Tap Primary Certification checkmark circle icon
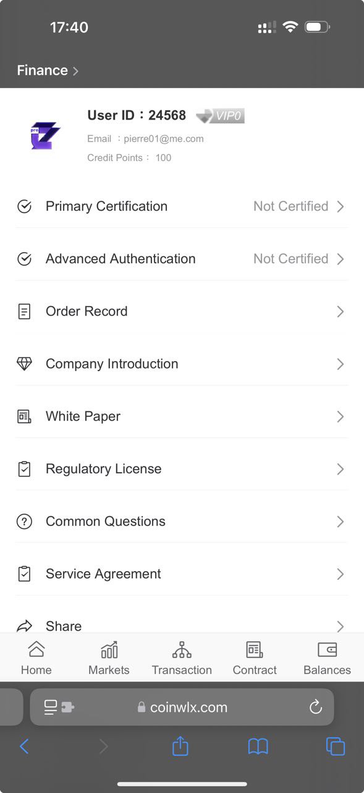This screenshot has height=793, width=364. (x=24, y=206)
